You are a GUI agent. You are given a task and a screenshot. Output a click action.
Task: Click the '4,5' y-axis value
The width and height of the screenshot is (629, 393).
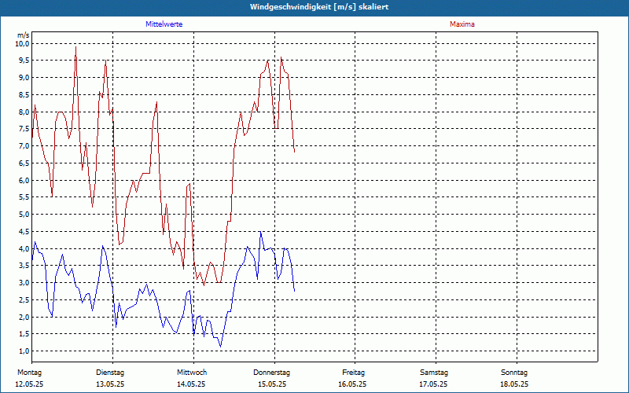(x=24, y=231)
